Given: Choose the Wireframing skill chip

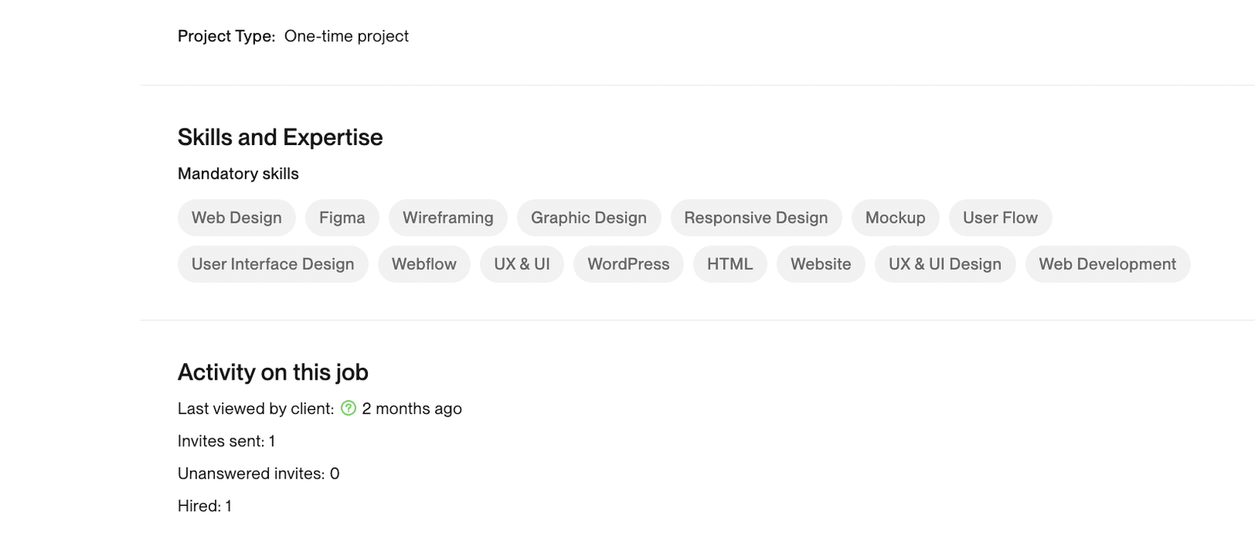Looking at the screenshot, I should point(448,217).
